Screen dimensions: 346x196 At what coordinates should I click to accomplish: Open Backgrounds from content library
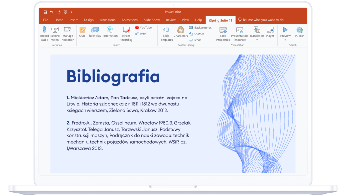[200, 28]
